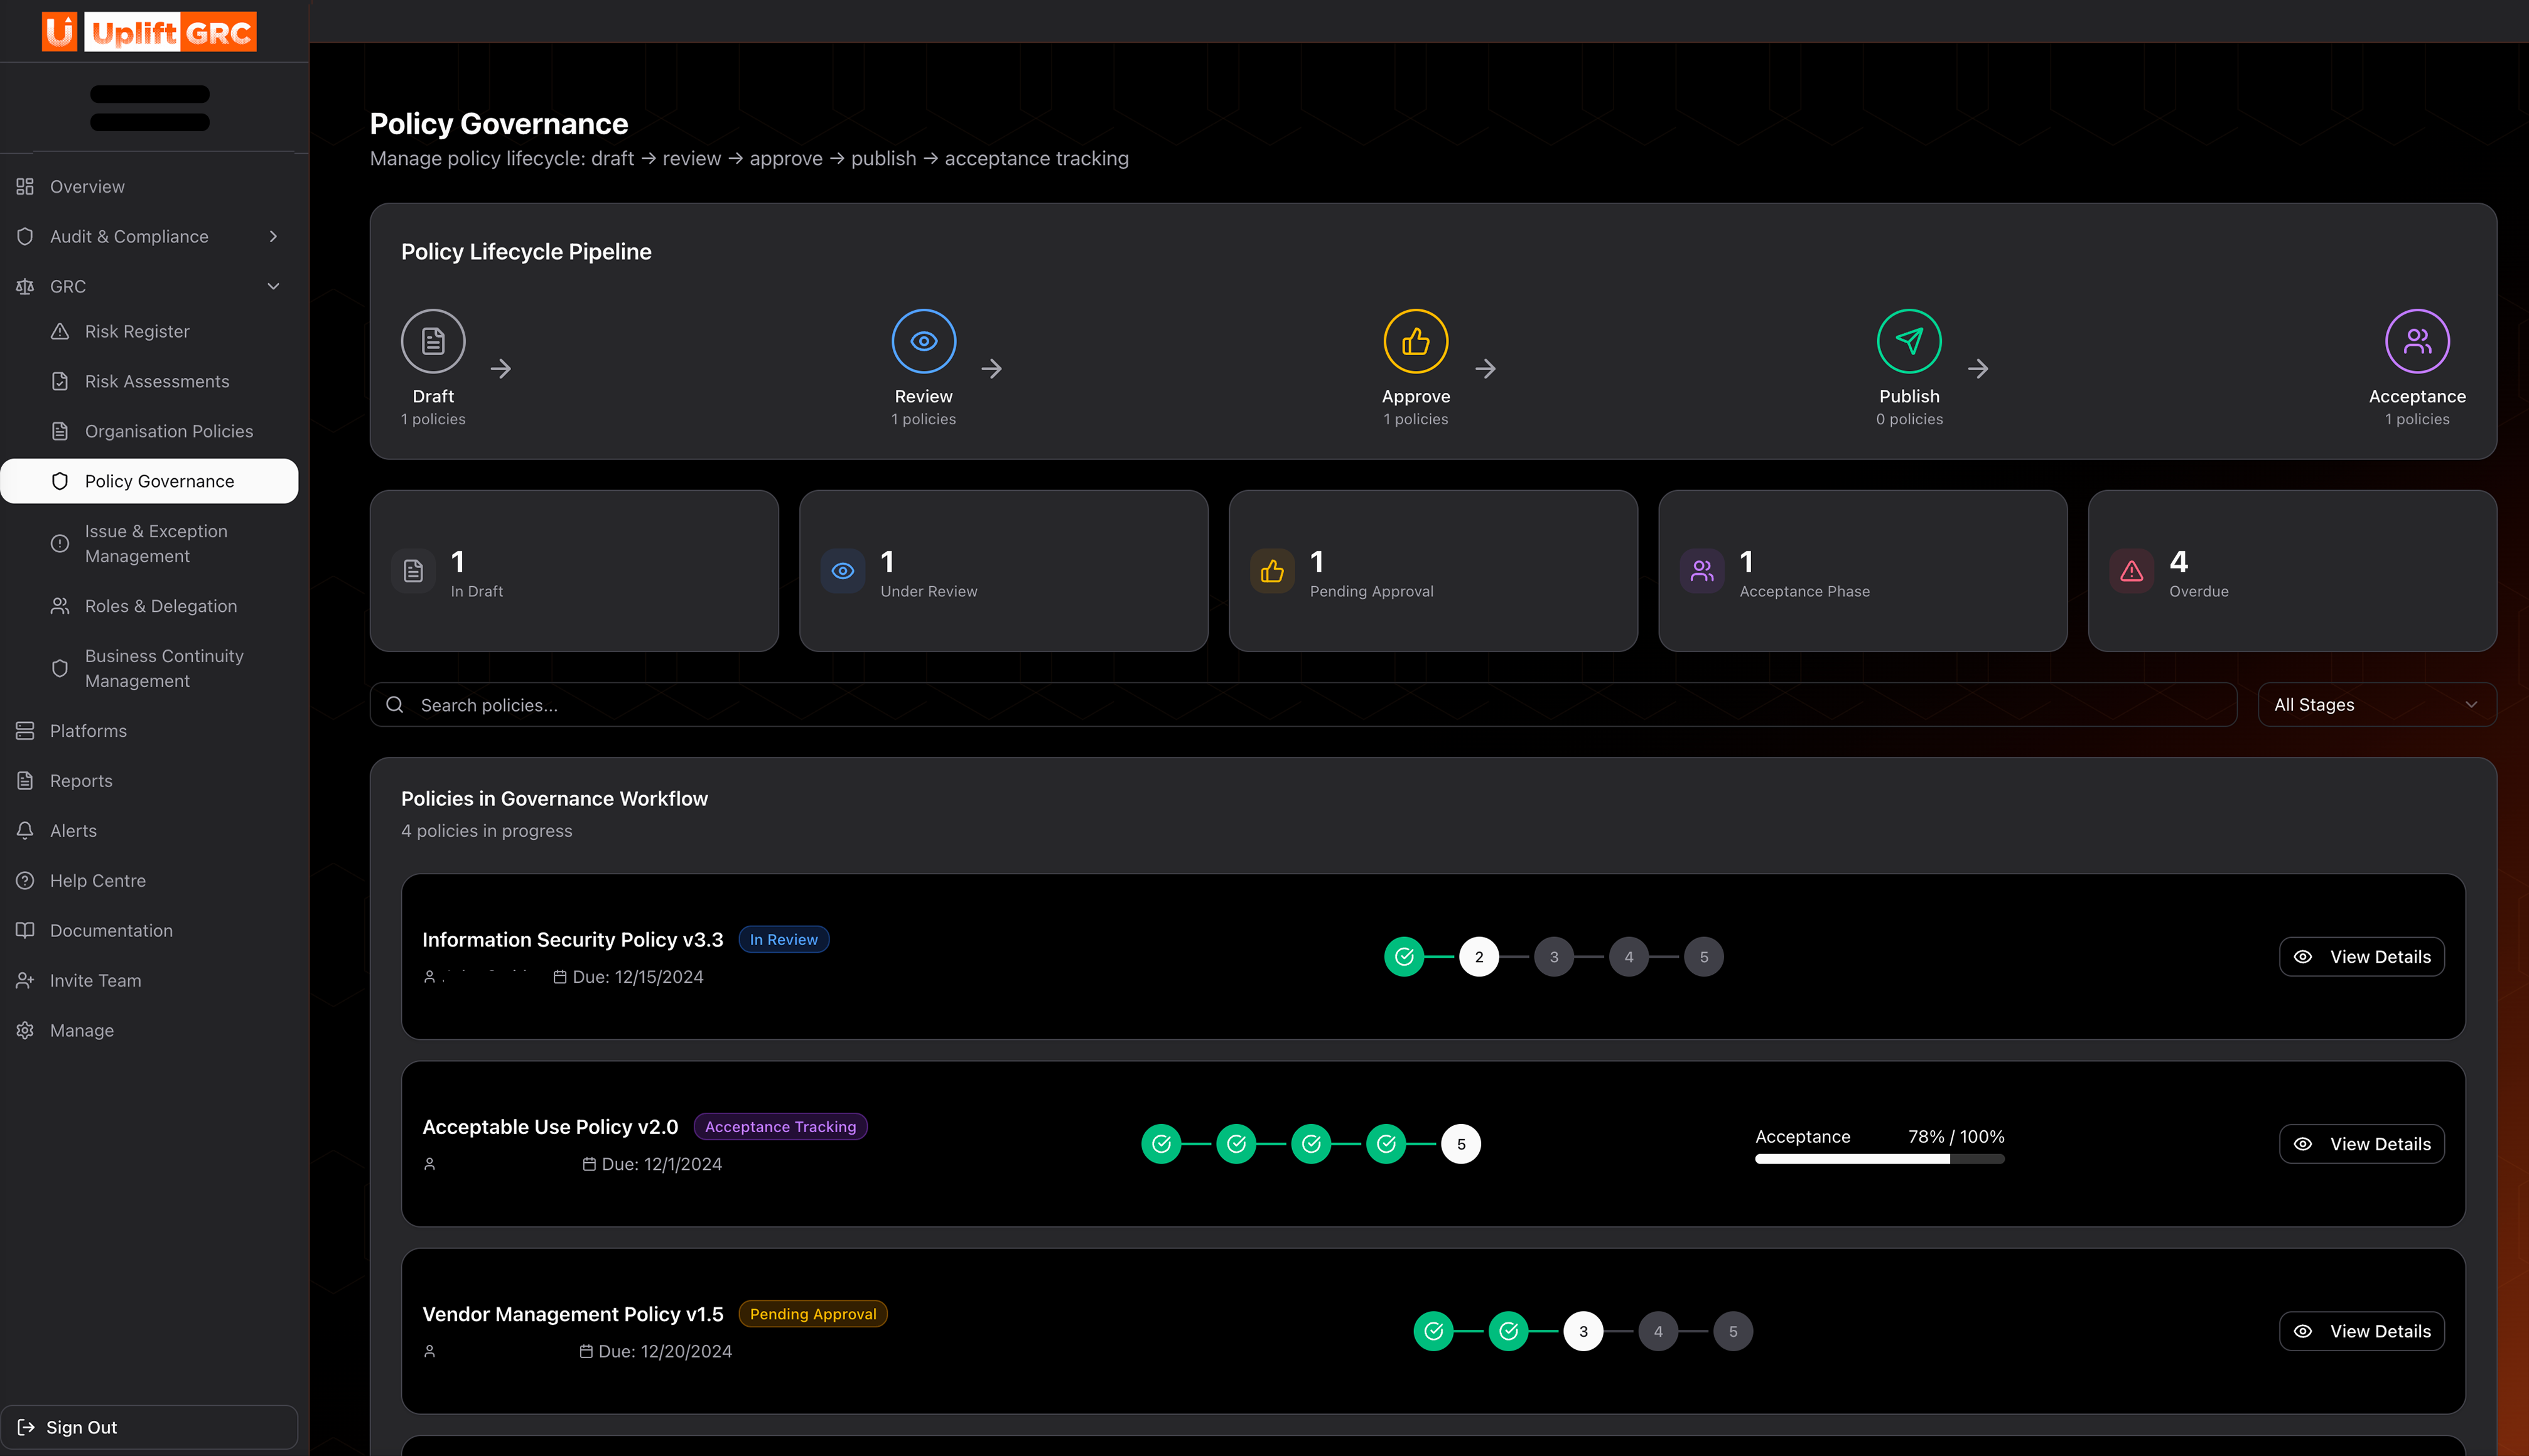The width and height of the screenshot is (2529, 1456).
Task: Click the Acceptable Use Policy acceptance progress bar
Action: click(1880, 1159)
